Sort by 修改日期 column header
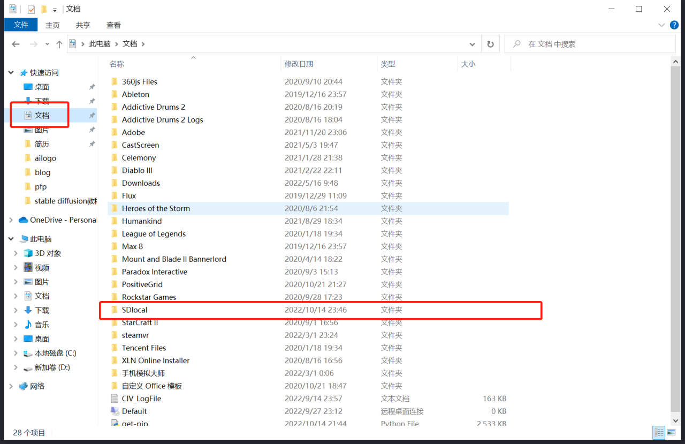Image resolution: width=685 pixels, height=444 pixels. point(299,64)
